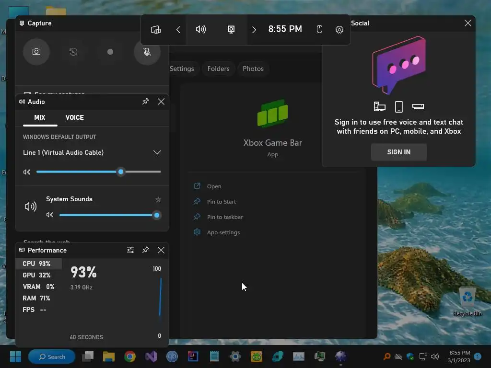Select the FPS metric
This screenshot has width=491, height=368.
click(39, 310)
